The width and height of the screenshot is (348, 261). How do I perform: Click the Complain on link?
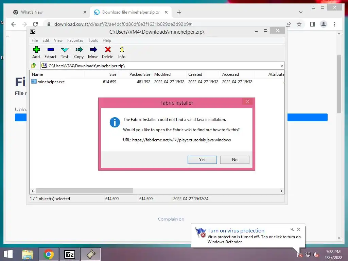click(x=171, y=219)
